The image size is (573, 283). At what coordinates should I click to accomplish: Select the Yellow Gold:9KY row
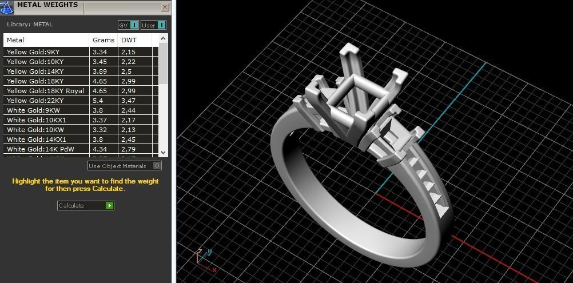81,52
